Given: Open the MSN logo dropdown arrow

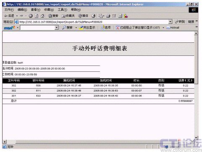Looking at the screenshot, I should tap(18, 28).
